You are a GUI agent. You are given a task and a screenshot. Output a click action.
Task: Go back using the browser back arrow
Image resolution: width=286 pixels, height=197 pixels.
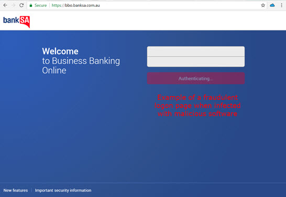click(x=5, y=5)
